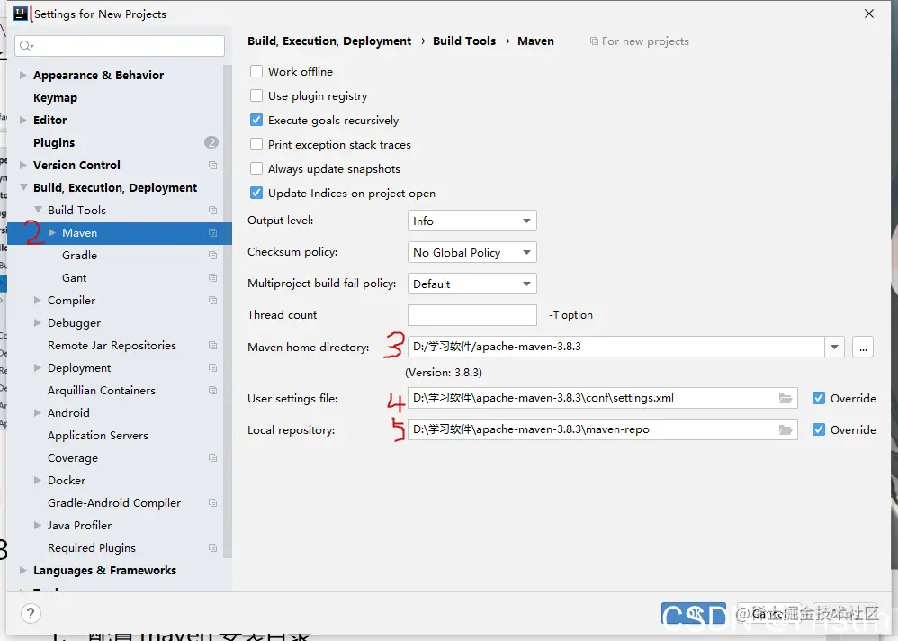Viewport: 898px width, 641px height.
Task: Expand the Java Profiler node
Action: click(x=37, y=525)
